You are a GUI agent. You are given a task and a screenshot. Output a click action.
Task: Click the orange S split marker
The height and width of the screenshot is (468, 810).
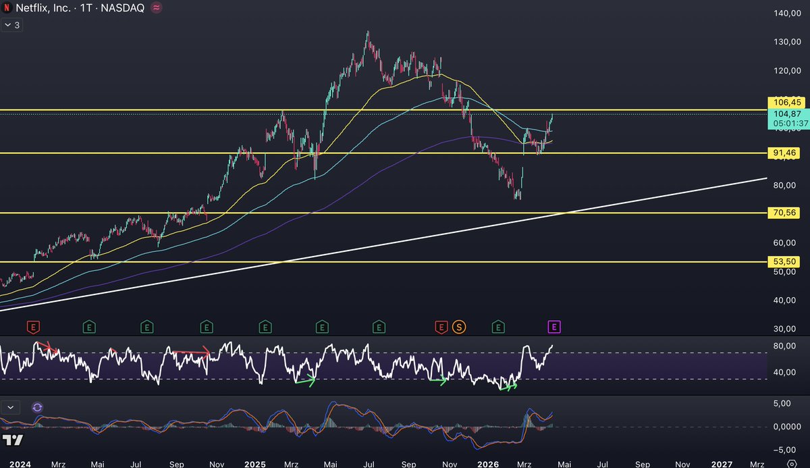[x=459, y=327]
